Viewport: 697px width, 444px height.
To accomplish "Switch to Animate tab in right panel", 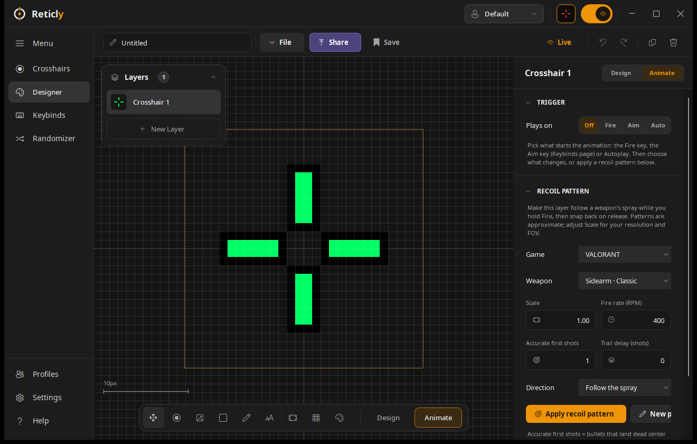I will [x=662, y=73].
